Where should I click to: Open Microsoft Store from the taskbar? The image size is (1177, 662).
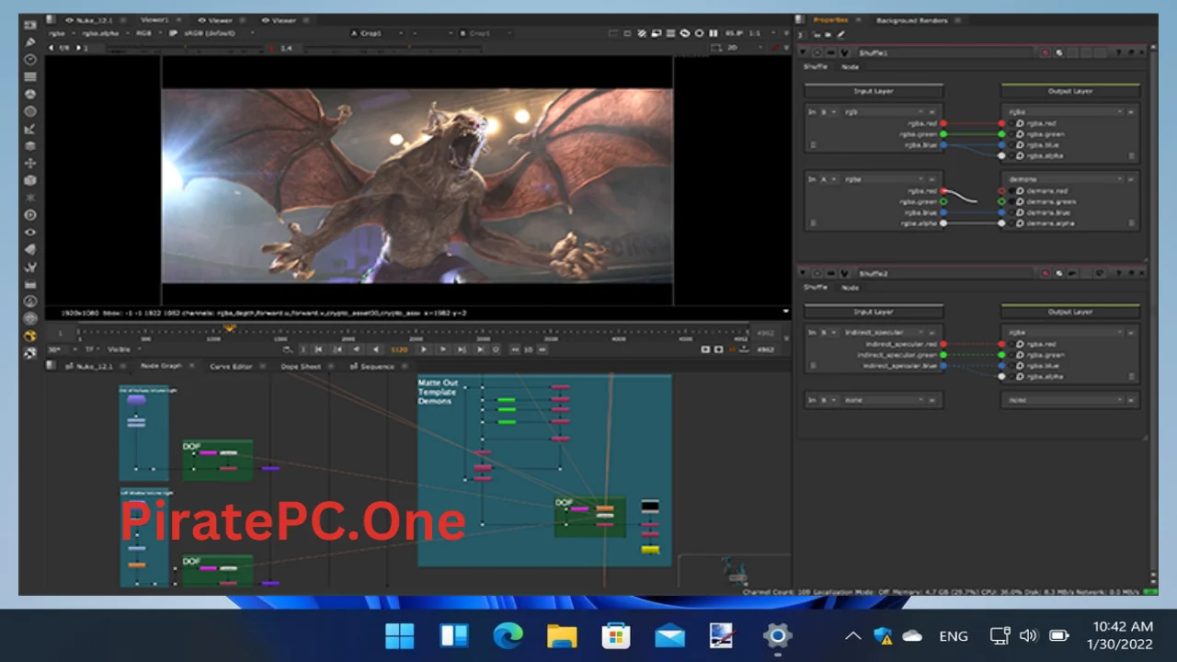coord(615,635)
